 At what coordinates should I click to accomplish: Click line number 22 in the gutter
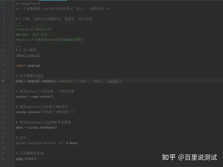point(3,112)
